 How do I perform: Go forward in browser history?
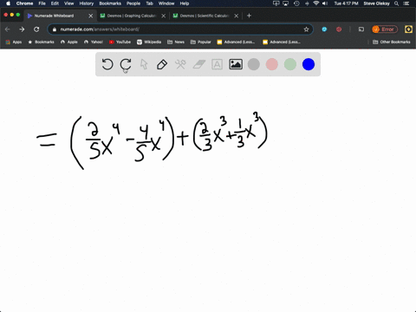pyautogui.click(x=22, y=29)
